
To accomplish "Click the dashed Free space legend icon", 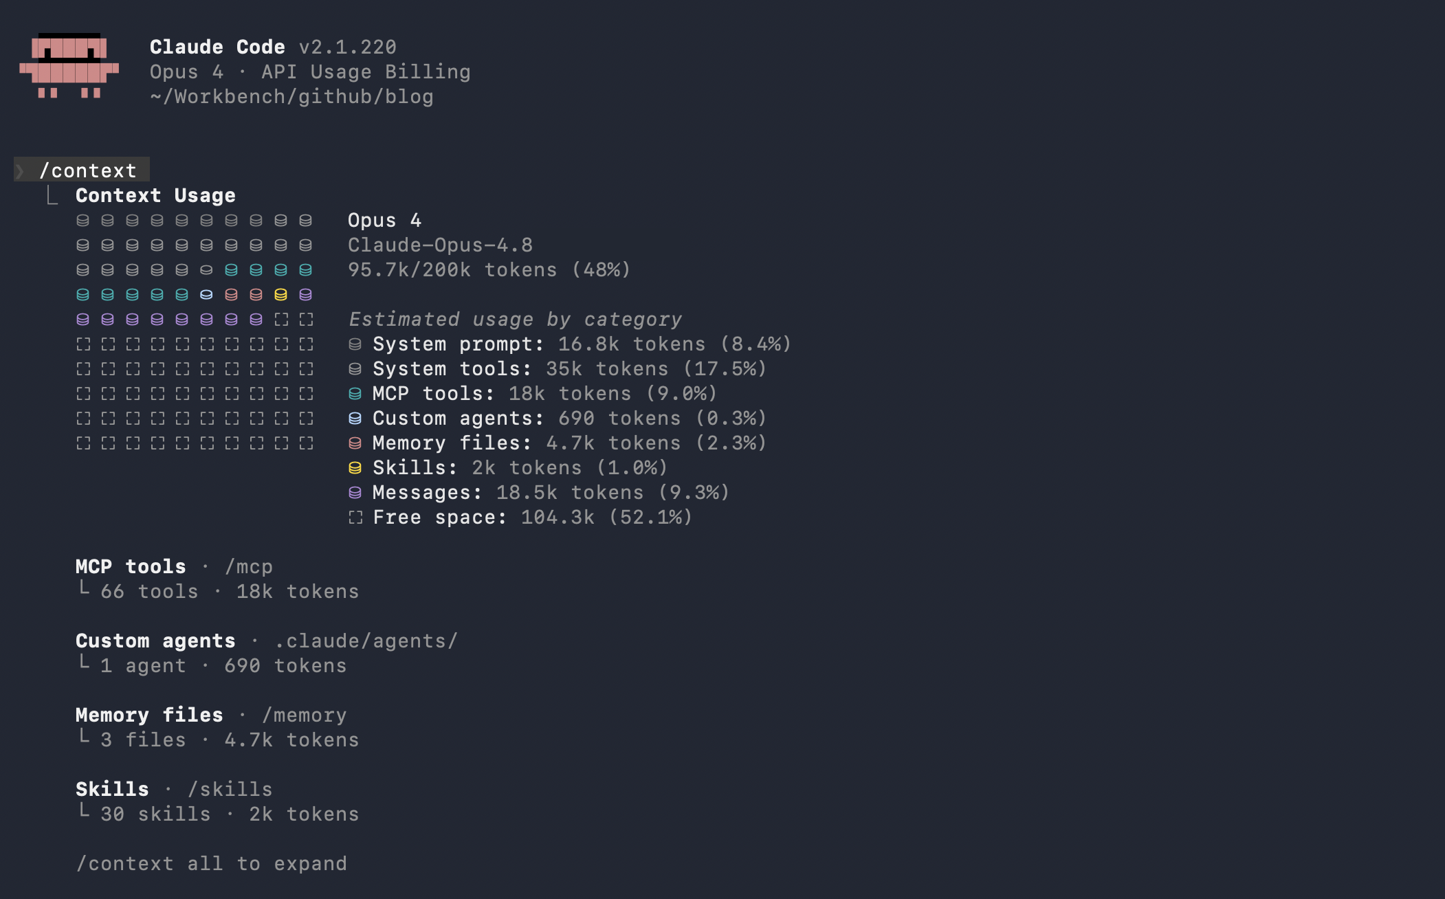I will (355, 518).
